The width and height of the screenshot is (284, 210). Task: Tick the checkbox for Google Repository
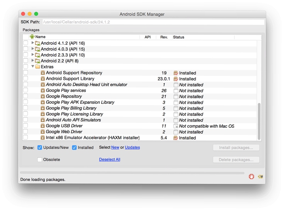(x=26, y=96)
